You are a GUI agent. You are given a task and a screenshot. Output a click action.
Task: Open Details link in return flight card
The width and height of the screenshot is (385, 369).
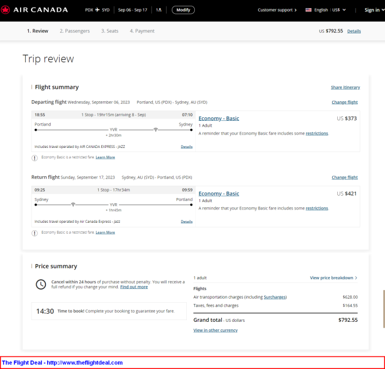pyautogui.click(x=187, y=222)
